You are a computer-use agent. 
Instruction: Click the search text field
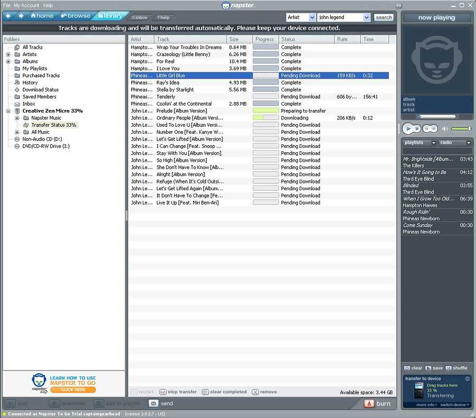[340, 17]
